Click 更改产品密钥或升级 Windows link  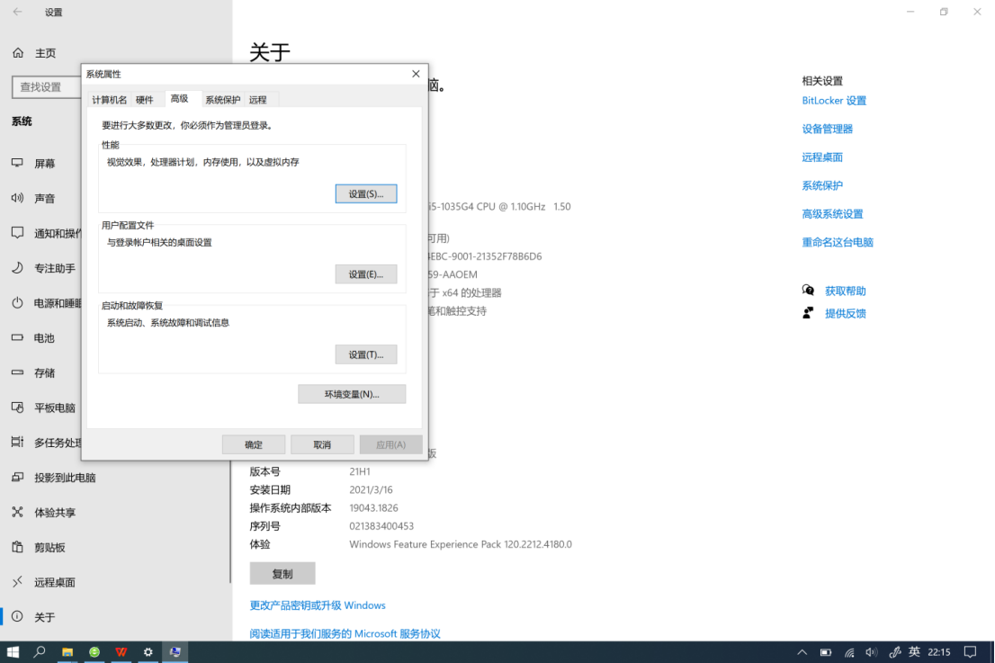[x=318, y=605]
